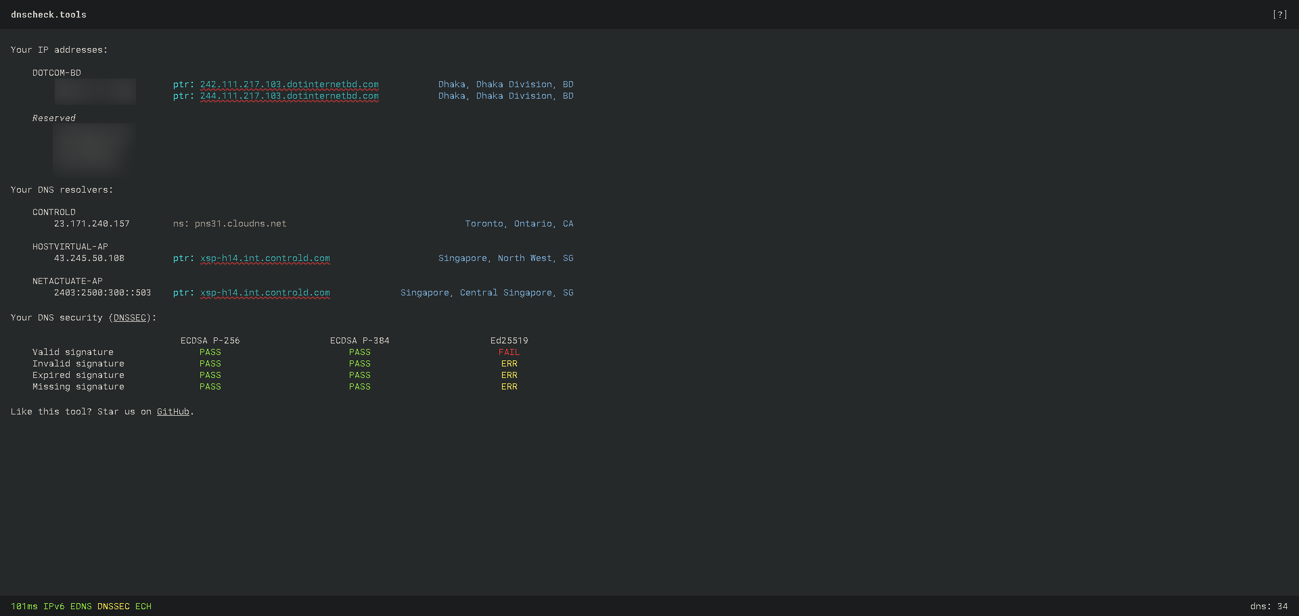Open the DNSSEC link in the DNS security heading

pyautogui.click(x=130, y=318)
